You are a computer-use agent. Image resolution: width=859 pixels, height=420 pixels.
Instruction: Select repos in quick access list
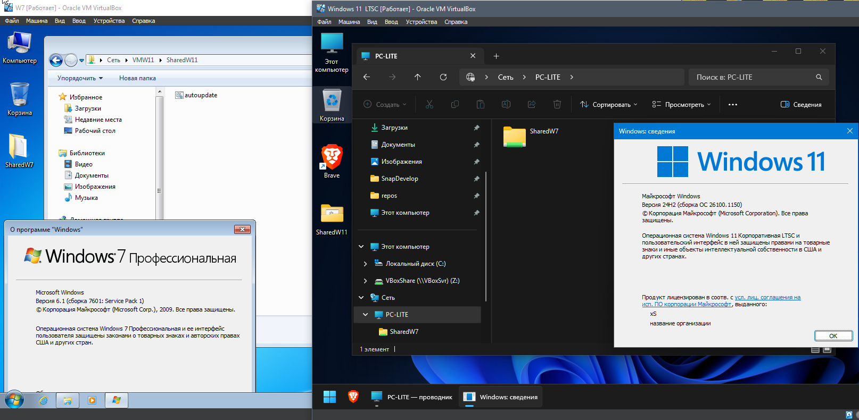[x=389, y=196]
